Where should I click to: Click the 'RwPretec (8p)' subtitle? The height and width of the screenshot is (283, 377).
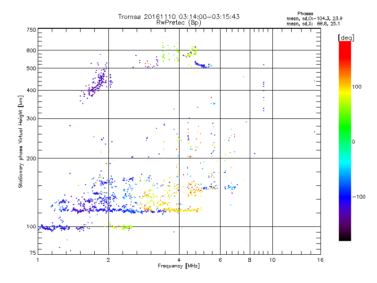[179, 23]
